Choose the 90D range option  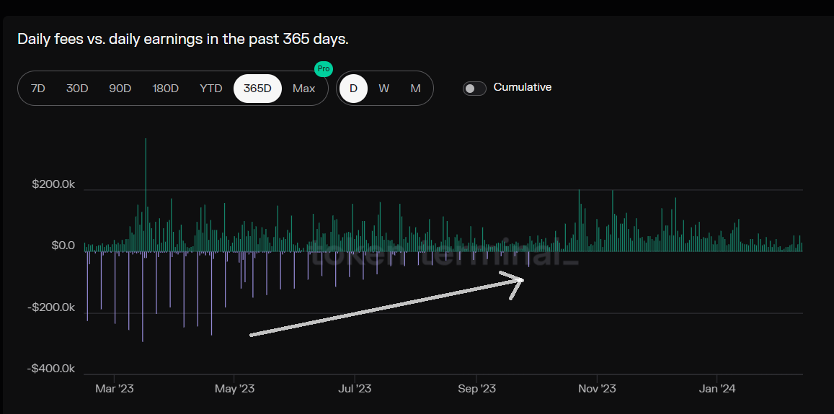click(x=120, y=89)
